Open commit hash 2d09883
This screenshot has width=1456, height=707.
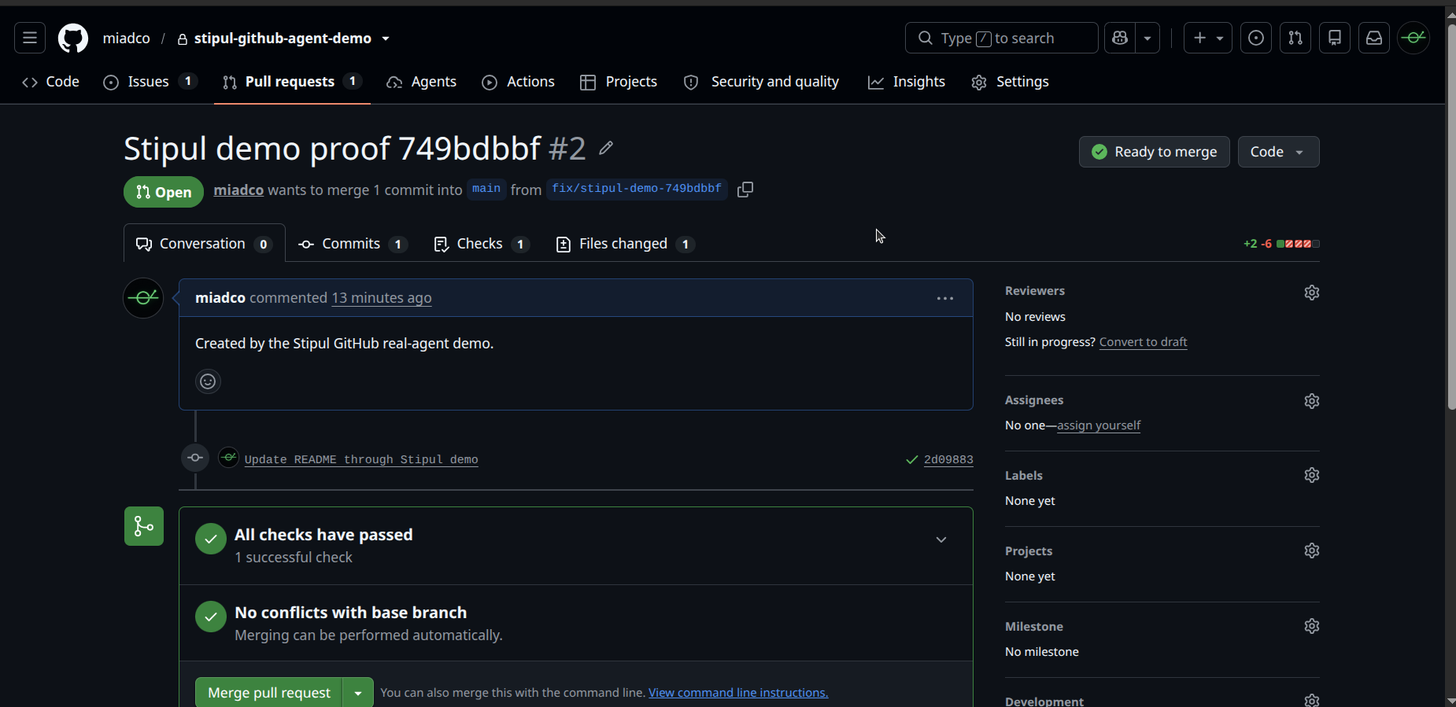(x=948, y=459)
